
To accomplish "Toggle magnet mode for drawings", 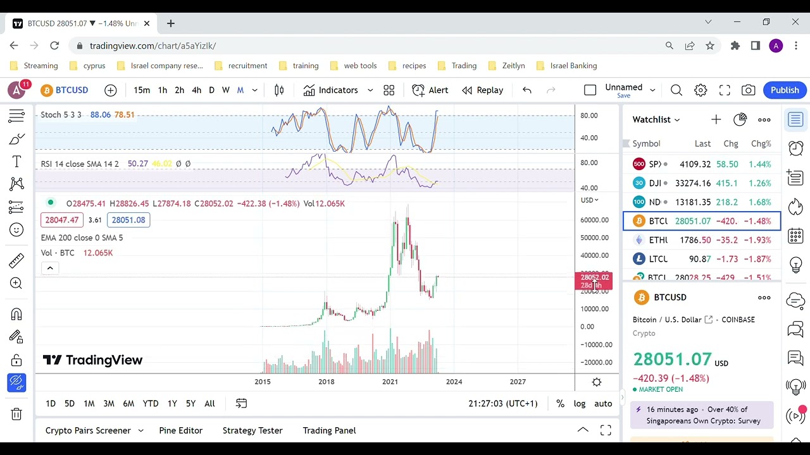I will click(16, 314).
